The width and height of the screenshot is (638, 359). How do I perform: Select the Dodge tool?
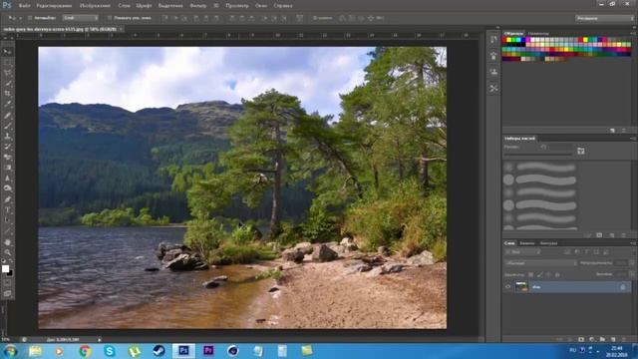[x=7, y=188]
